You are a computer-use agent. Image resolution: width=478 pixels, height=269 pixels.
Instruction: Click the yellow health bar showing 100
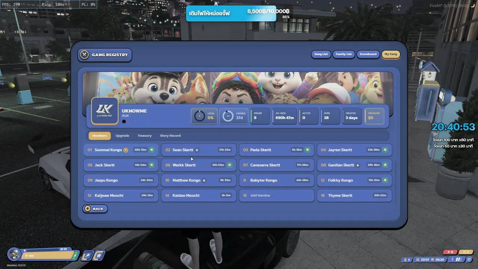[48, 256]
